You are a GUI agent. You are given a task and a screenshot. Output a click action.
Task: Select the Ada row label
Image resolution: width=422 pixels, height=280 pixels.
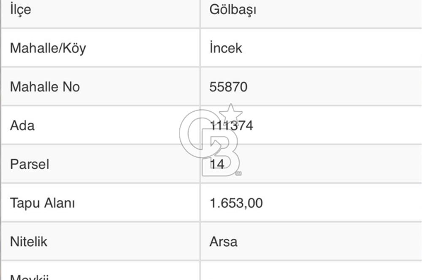(x=22, y=126)
